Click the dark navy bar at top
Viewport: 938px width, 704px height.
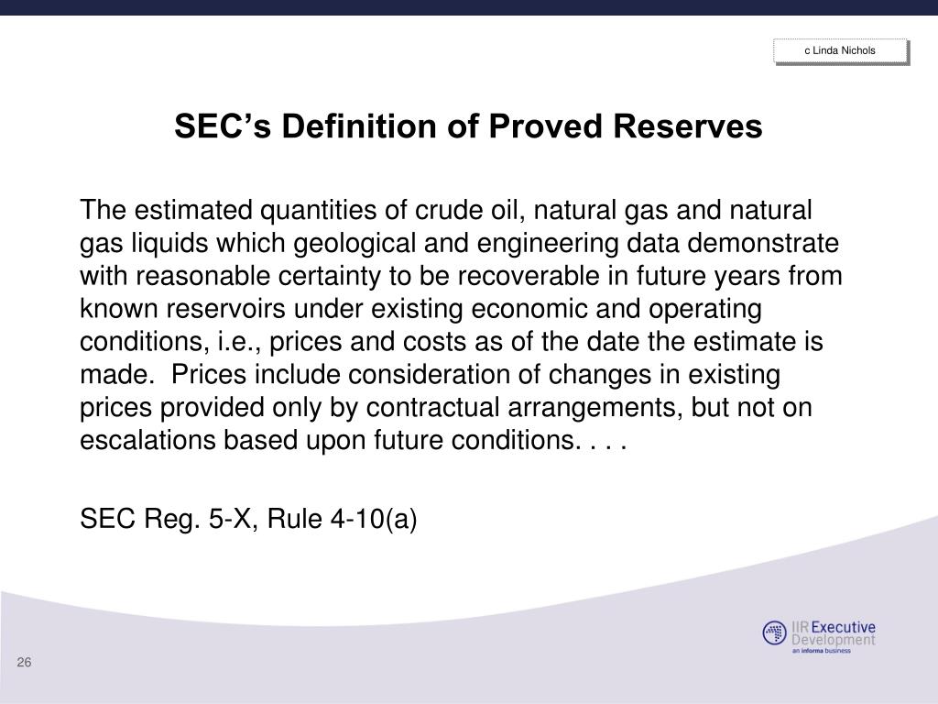coord(469,7)
